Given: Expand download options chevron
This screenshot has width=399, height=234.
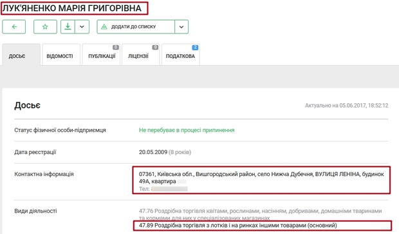Looking at the screenshot, I should click(x=82, y=26).
